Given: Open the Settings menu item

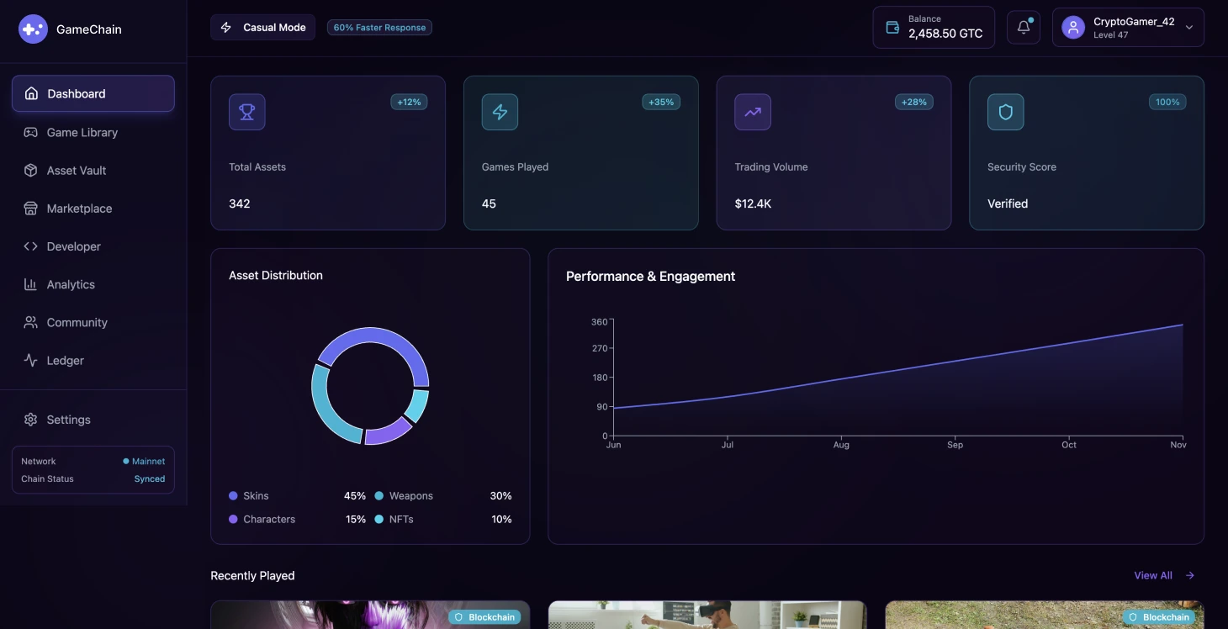Looking at the screenshot, I should tap(68, 419).
